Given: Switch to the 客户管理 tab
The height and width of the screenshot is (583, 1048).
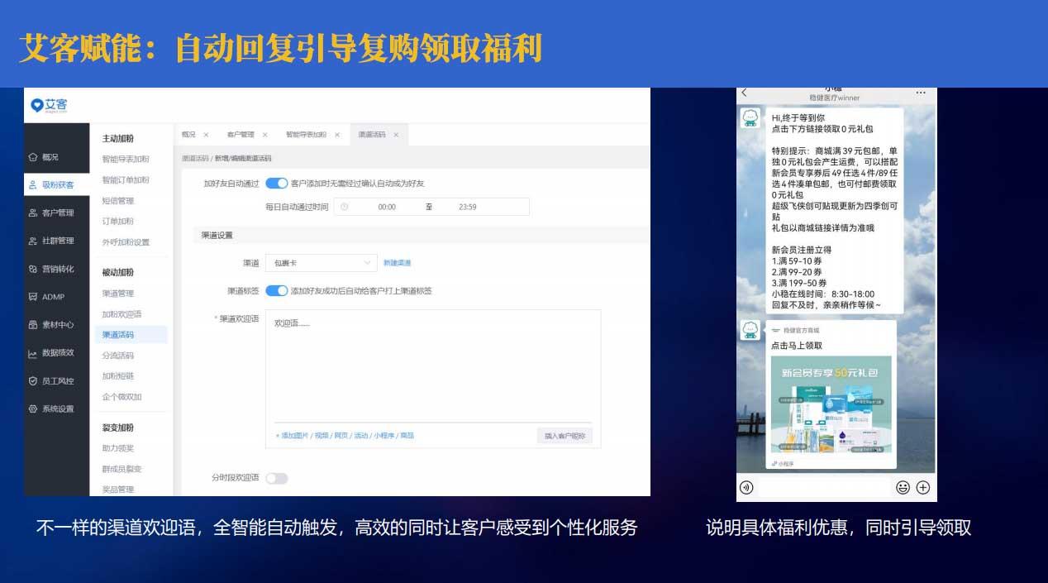Looking at the screenshot, I should tap(241, 135).
